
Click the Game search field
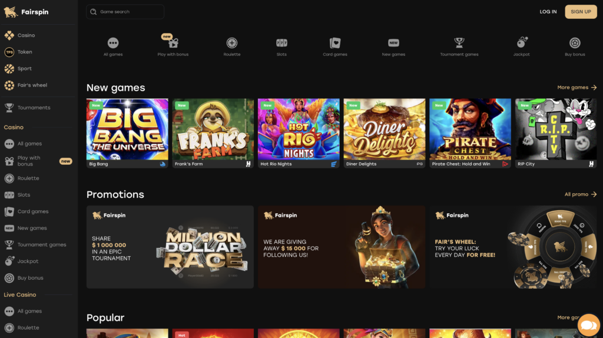coord(125,12)
